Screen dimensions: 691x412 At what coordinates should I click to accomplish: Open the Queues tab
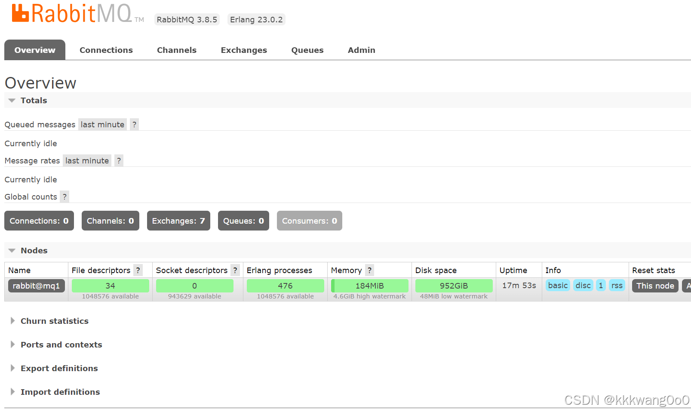pos(307,50)
